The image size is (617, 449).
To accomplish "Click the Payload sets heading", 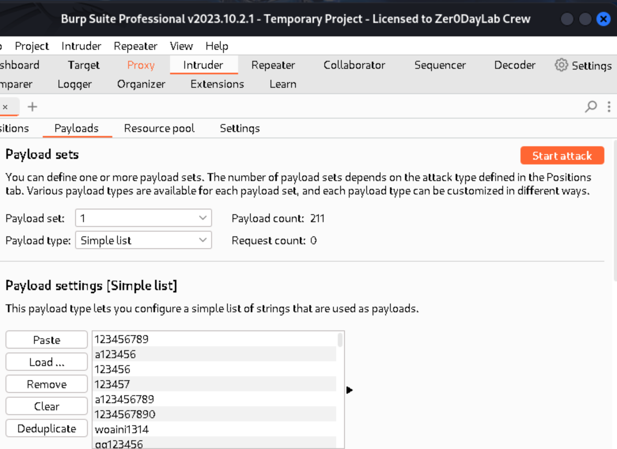I will point(42,154).
